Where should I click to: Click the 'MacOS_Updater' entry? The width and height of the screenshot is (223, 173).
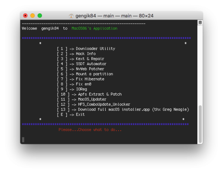(82, 99)
